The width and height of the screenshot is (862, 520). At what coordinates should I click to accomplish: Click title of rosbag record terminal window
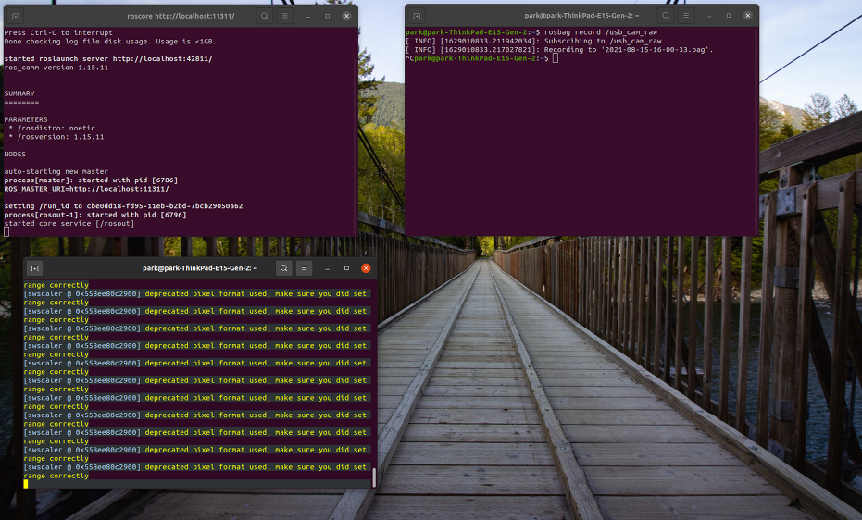581,16
